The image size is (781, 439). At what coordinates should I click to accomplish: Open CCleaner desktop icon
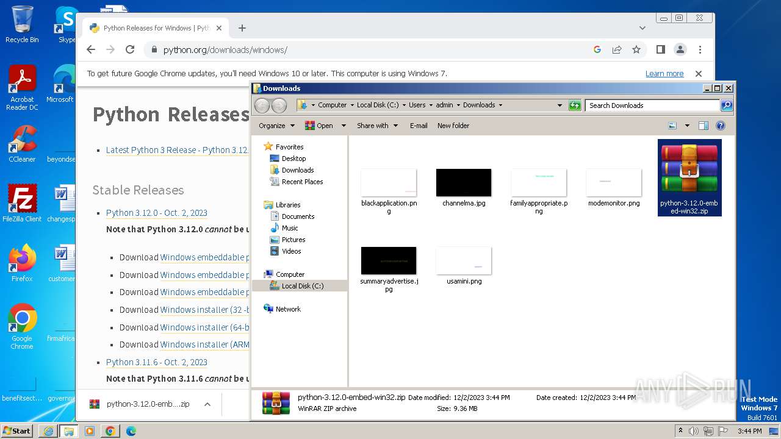pyautogui.click(x=22, y=143)
